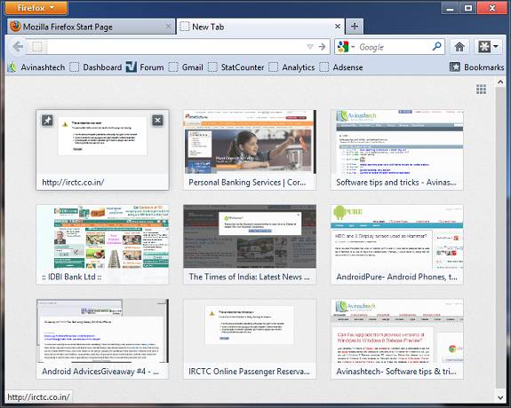
Task: Click the scrollbar up arrow
Action: 500,82
